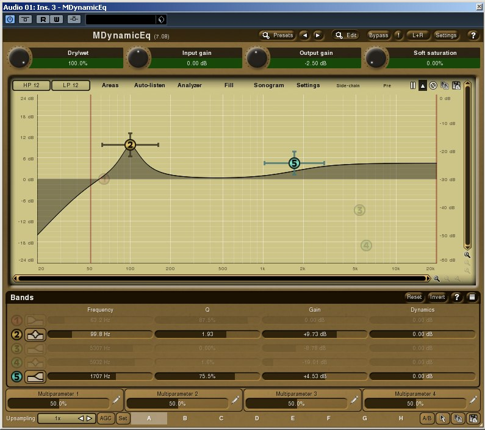Screen dimensions: 485x430
Task: Enable band 4 number toggle
Action: [x=16, y=362]
